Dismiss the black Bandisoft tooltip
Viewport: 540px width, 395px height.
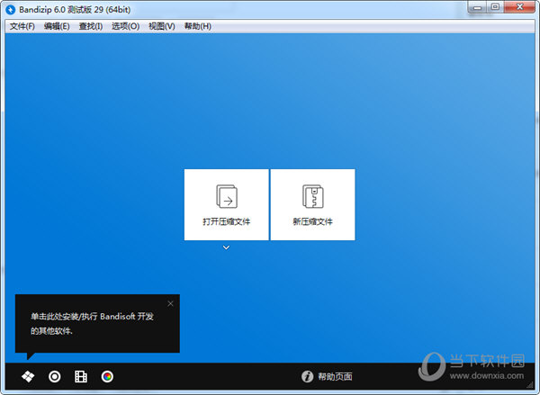pyautogui.click(x=170, y=303)
